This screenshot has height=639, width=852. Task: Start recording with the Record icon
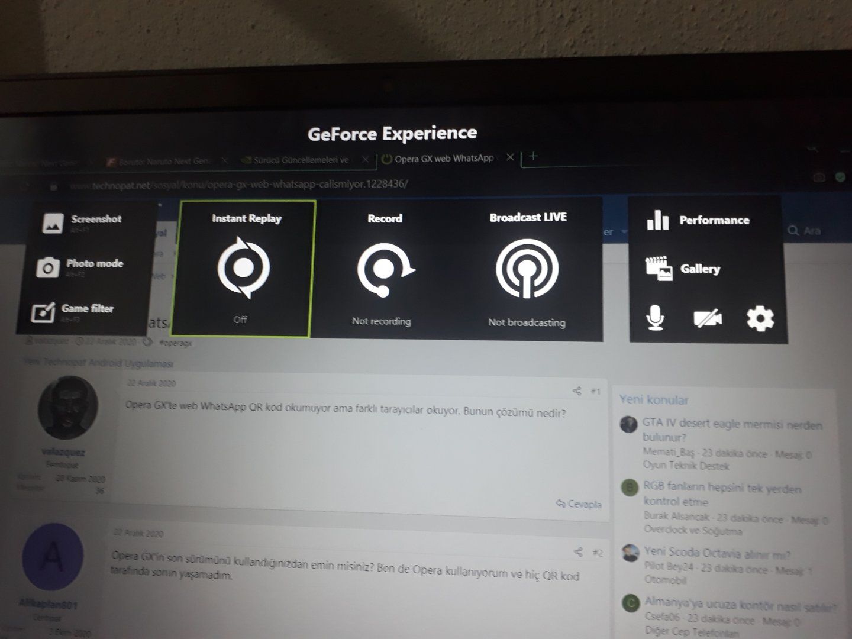click(385, 269)
